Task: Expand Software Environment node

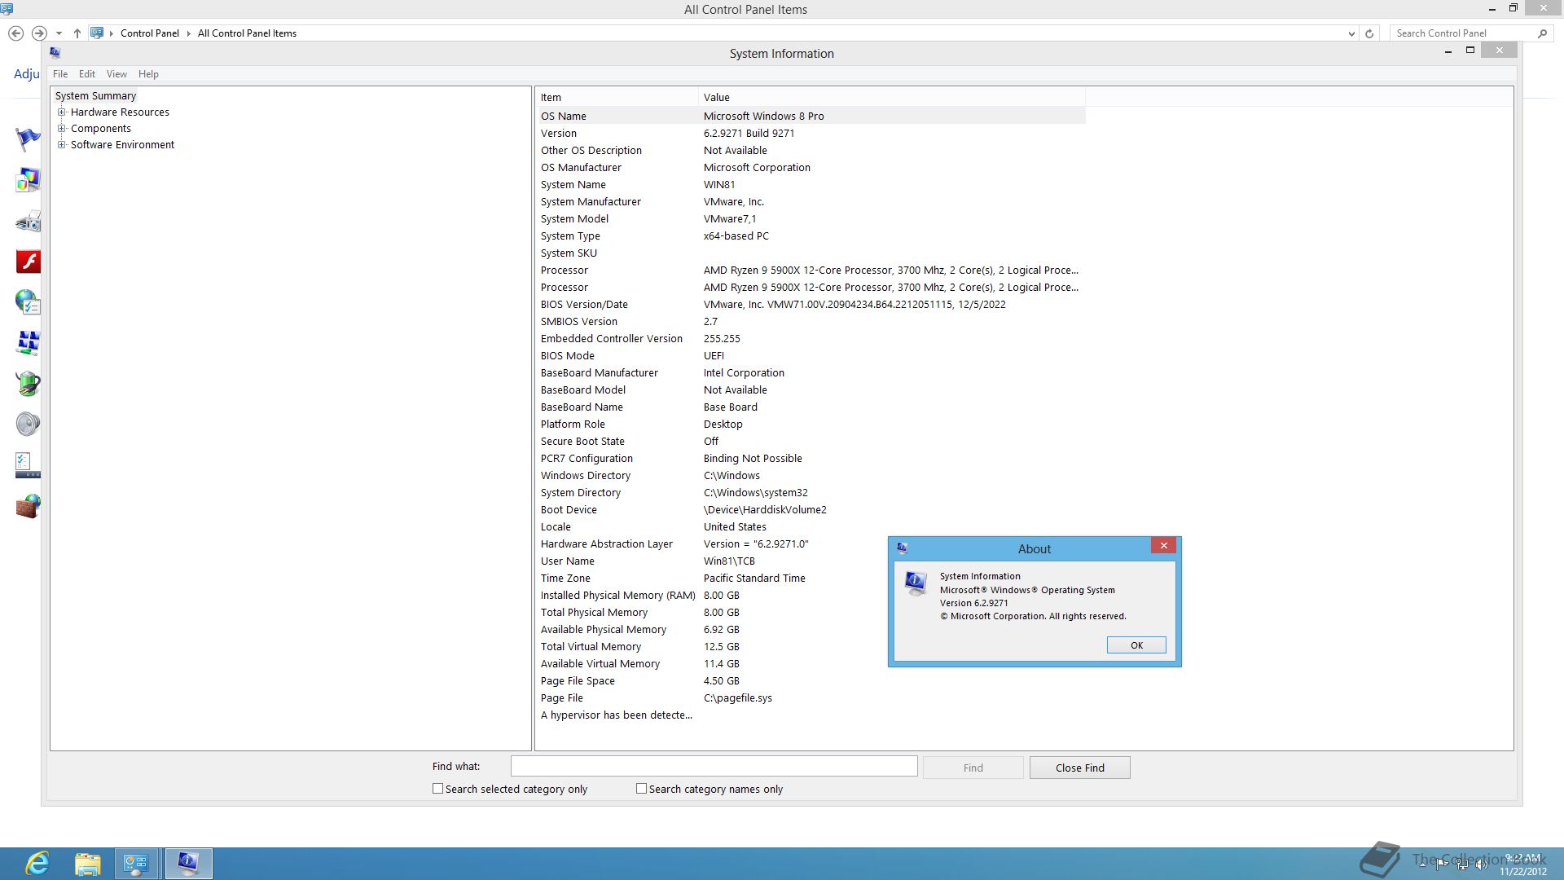Action: [x=61, y=145]
